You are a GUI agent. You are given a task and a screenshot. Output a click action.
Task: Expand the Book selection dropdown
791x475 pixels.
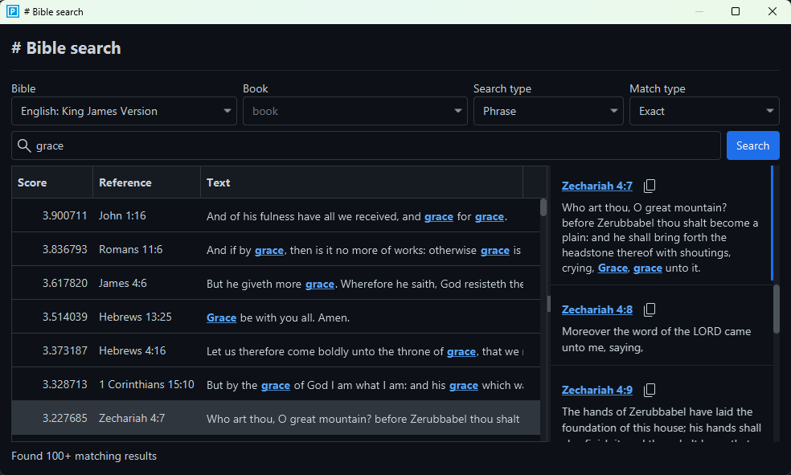click(x=355, y=111)
